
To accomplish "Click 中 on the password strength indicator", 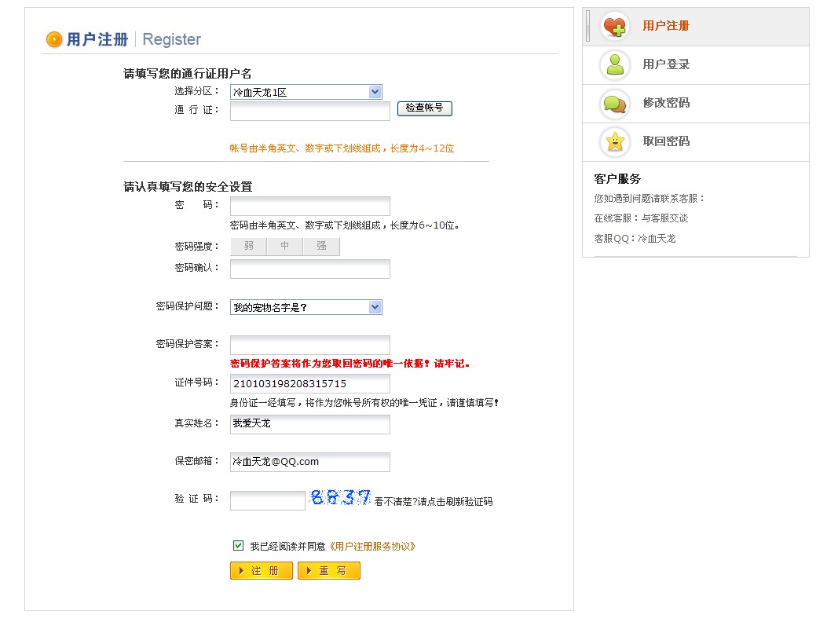I will 284,246.
